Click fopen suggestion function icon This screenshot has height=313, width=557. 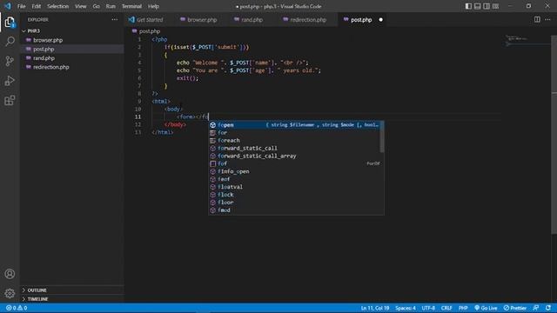click(212, 125)
